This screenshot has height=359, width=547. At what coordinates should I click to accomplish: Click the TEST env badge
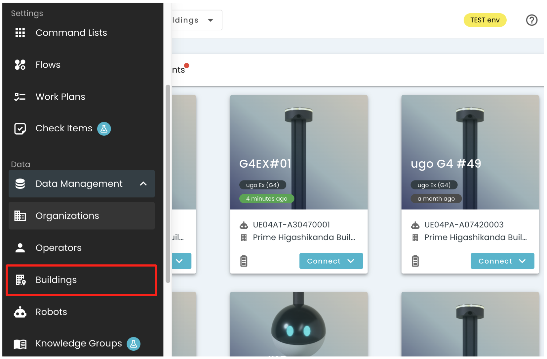tap(485, 20)
